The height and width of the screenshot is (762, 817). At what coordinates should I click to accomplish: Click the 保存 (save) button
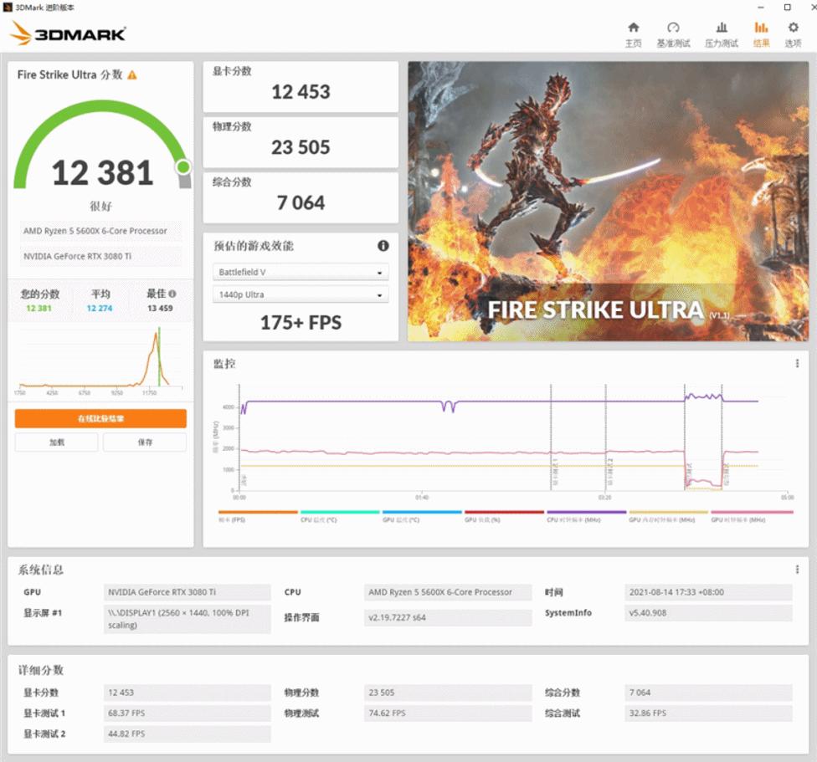click(x=145, y=442)
